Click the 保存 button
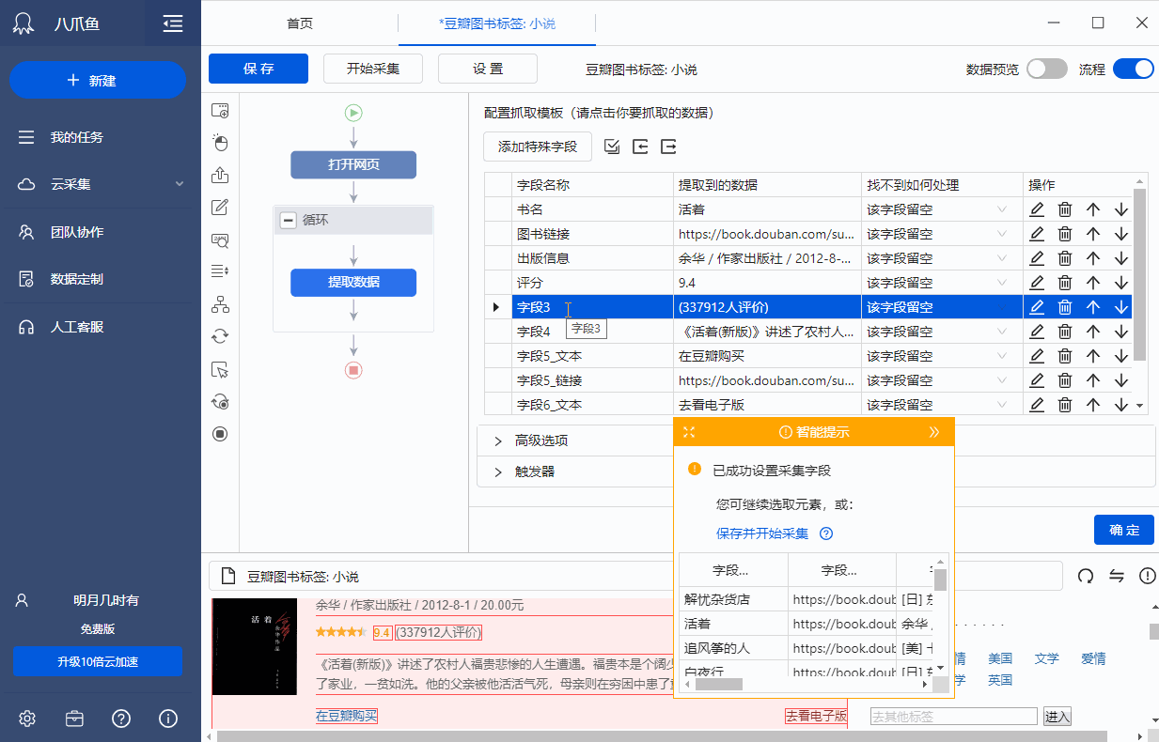Image resolution: width=1159 pixels, height=742 pixels. (258, 69)
